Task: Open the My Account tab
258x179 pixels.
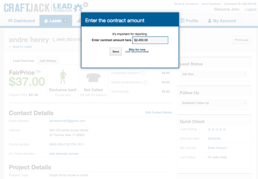Action: click(222, 21)
